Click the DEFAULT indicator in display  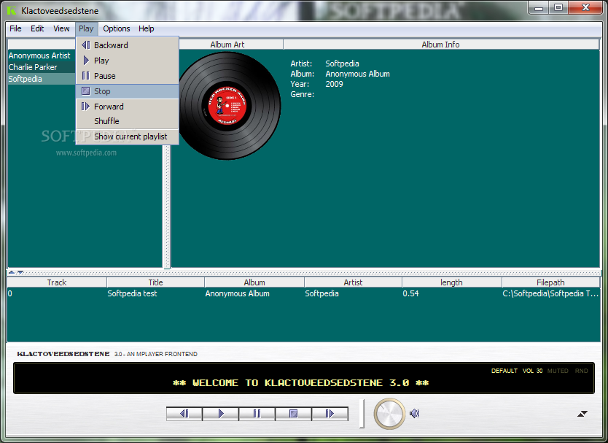(504, 371)
